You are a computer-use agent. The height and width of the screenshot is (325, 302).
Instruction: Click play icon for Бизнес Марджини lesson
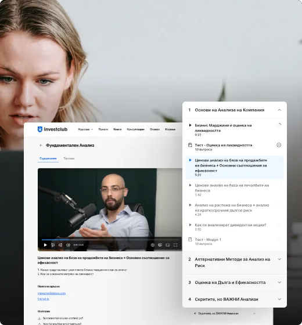coord(190,125)
